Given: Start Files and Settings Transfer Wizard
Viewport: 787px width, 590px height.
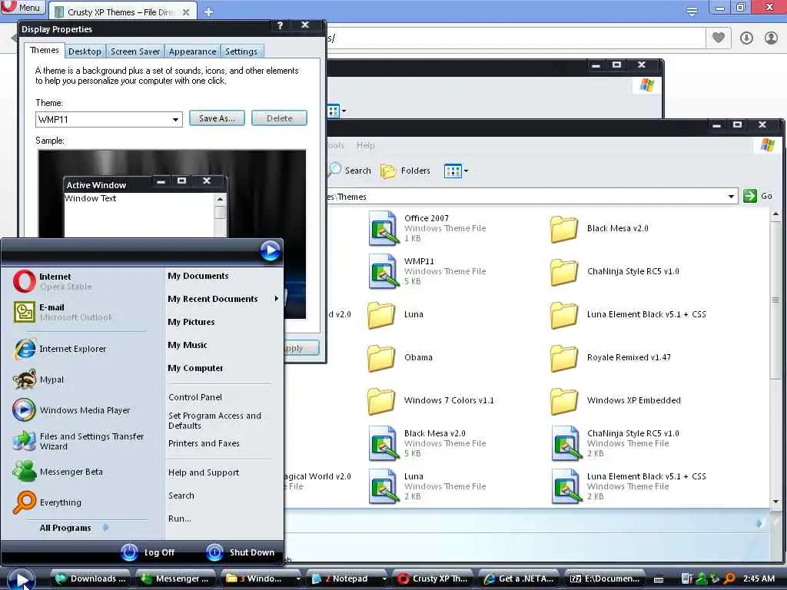Looking at the screenshot, I should click(78, 441).
